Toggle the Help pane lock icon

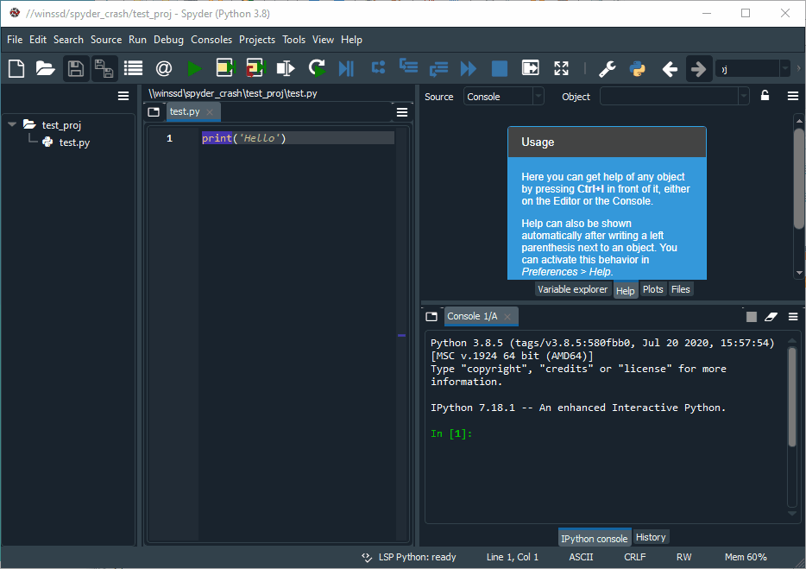(765, 96)
